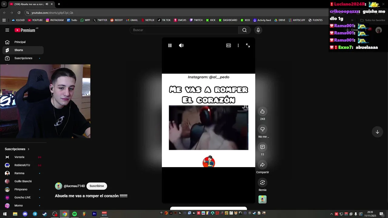
Task: Subscribe with the Suscribirse button
Action: point(97,186)
